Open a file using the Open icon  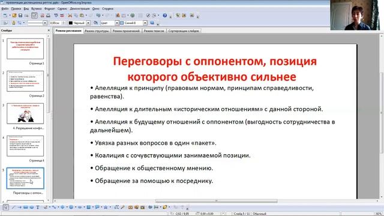(x=14, y=16)
